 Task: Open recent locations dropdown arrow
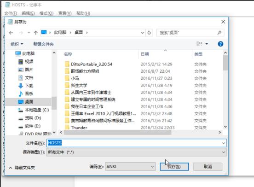point(29,33)
